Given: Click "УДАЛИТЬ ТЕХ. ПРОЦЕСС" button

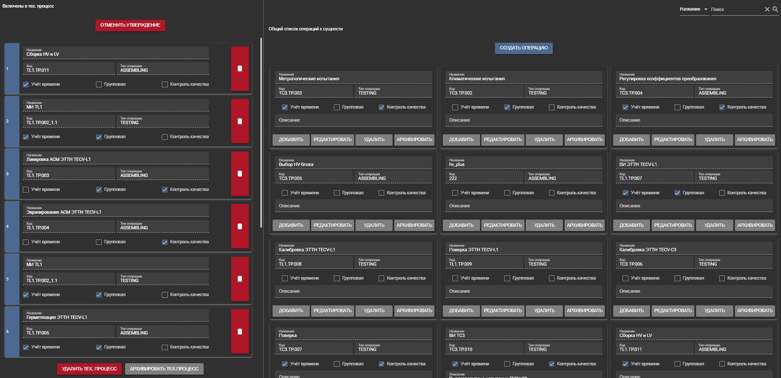Looking at the screenshot, I should [89, 369].
